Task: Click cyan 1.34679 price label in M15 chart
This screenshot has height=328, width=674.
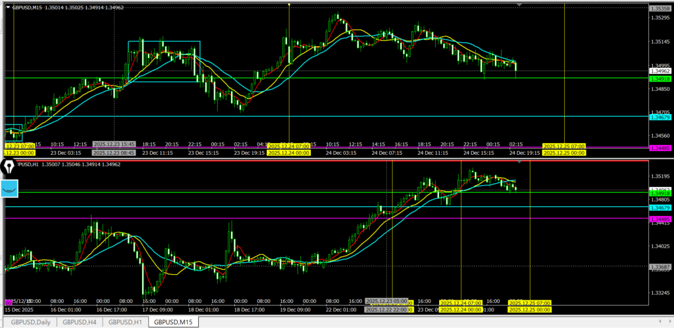Action: (x=660, y=117)
